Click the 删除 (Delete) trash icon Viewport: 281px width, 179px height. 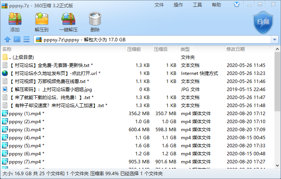point(95,22)
